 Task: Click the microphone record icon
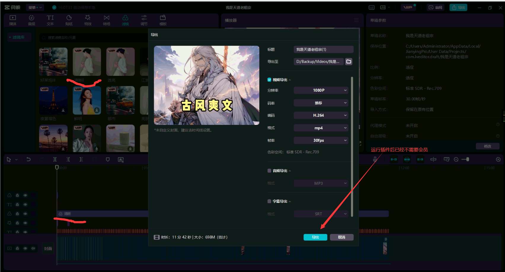(375, 159)
